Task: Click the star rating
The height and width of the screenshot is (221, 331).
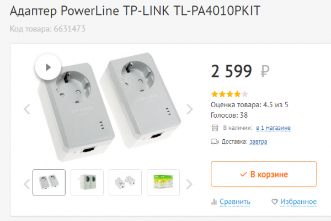Action: click(x=229, y=94)
